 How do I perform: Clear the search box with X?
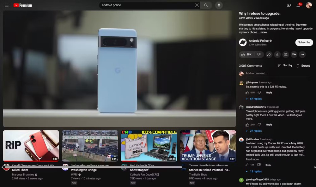point(197,5)
